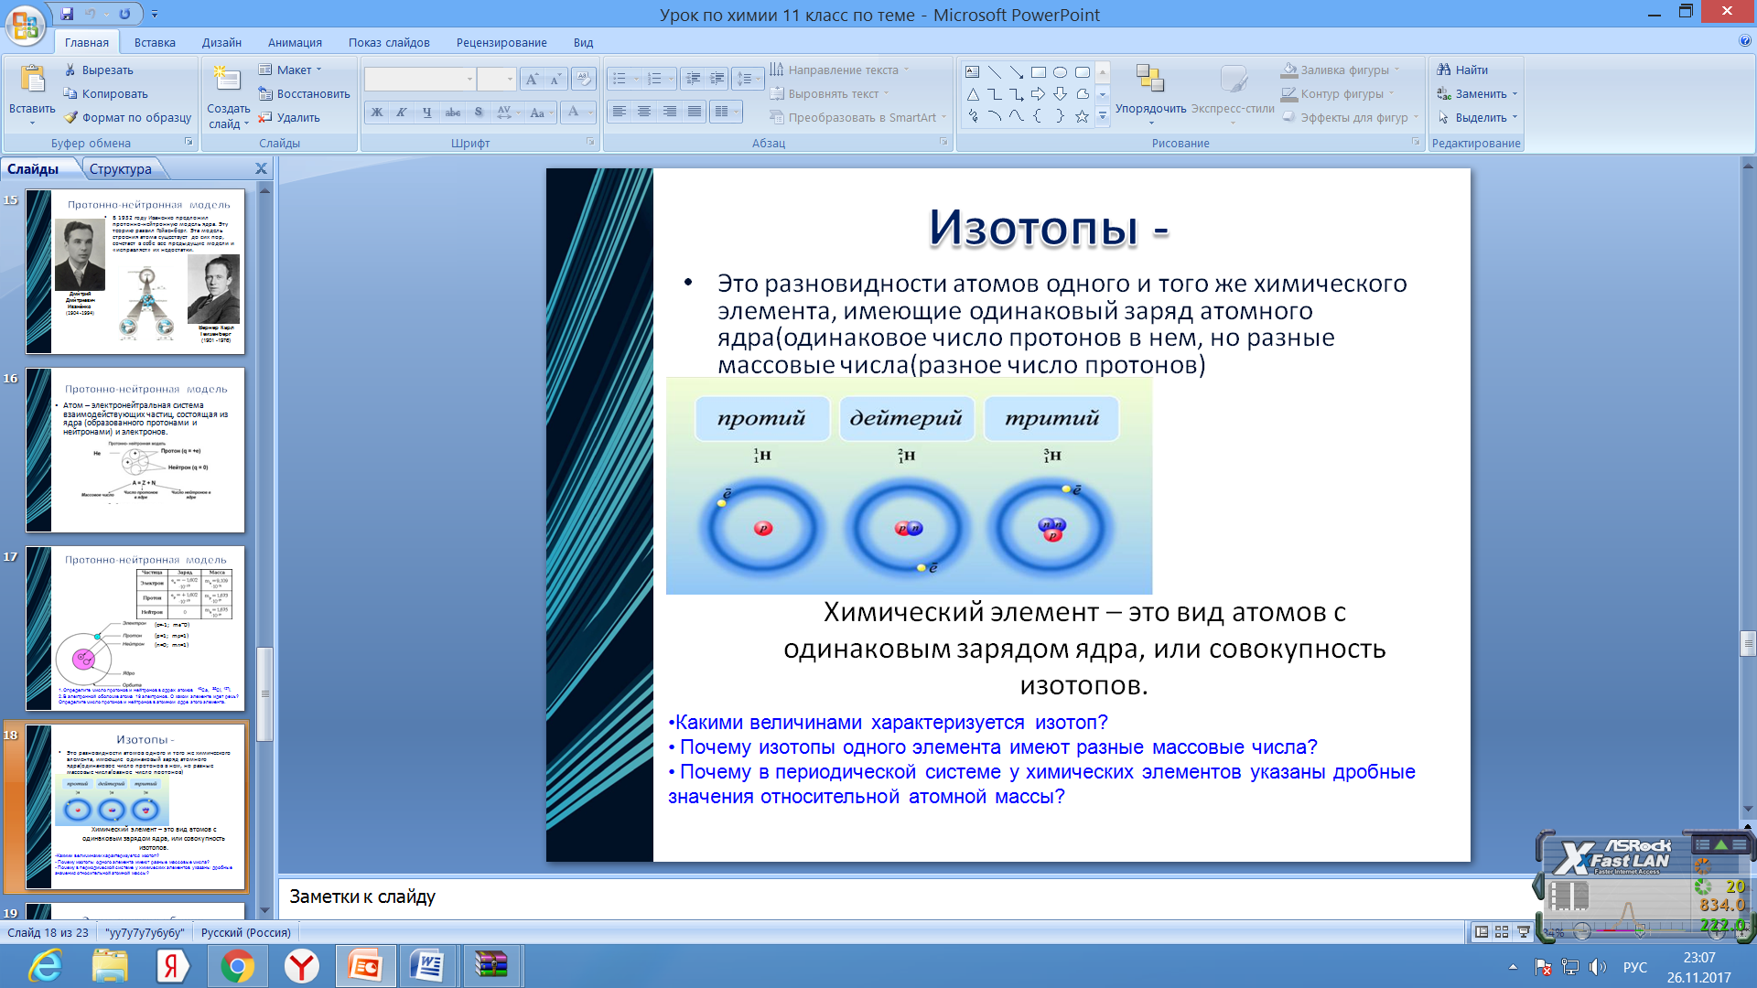Decrease indent level icon
This screenshot has width=1757, height=988.
click(x=694, y=80)
